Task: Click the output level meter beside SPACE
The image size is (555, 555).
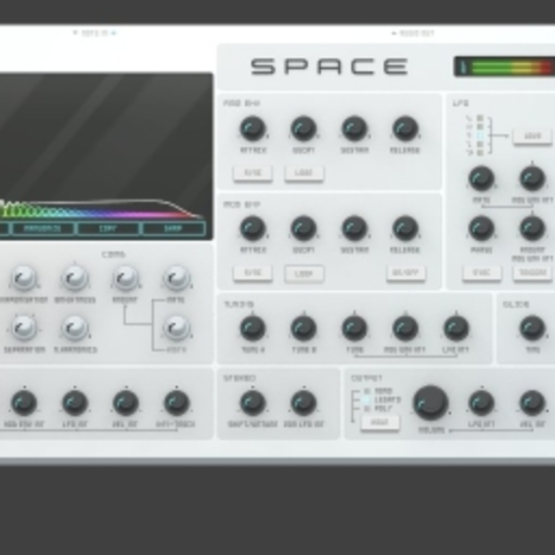Action: (x=504, y=67)
